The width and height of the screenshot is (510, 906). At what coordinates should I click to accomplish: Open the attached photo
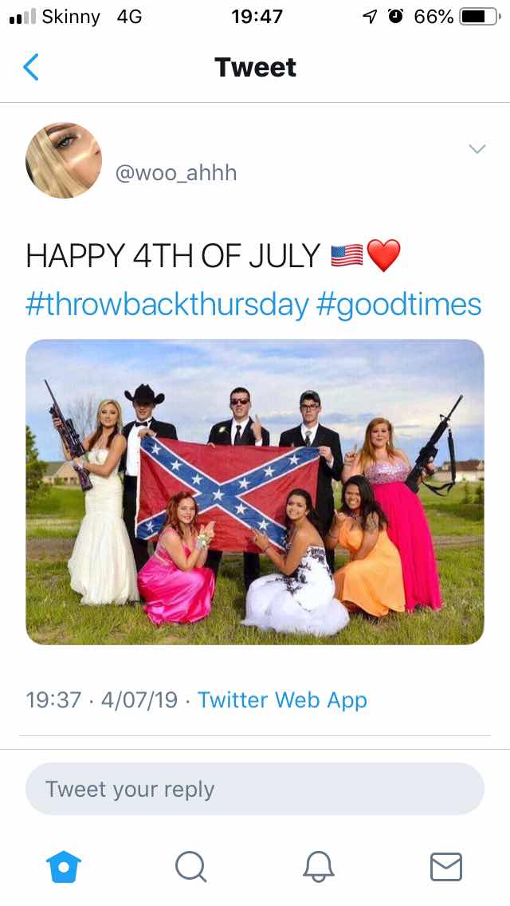255,492
